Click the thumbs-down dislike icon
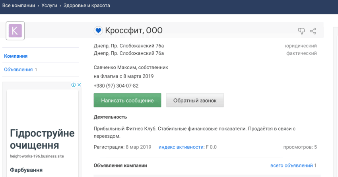The height and width of the screenshot is (177, 338). (x=301, y=31)
